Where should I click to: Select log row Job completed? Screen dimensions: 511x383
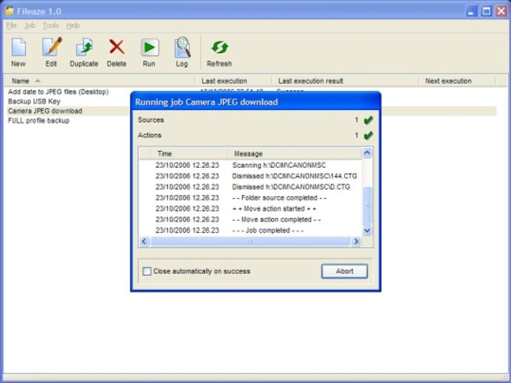(250, 231)
